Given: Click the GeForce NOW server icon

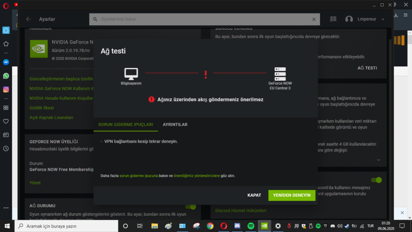Looking at the screenshot, I should tap(280, 74).
